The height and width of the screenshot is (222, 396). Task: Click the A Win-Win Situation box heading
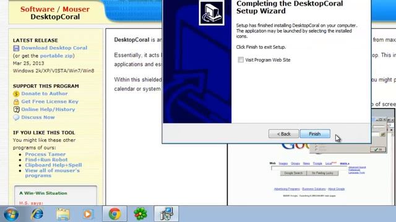tap(43, 193)
